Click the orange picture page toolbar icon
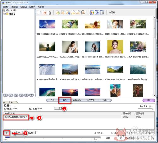158x143 pixels. (x=63, y=13)
